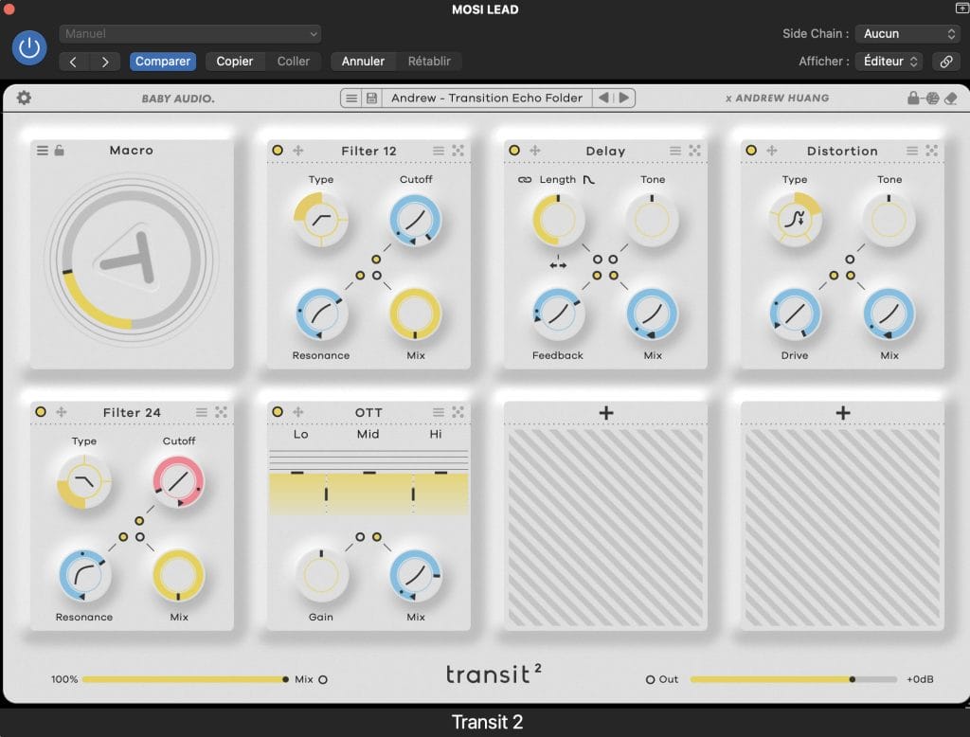Click the eraser icon at top right
Image resolution: width=970 pixels, height=737 pixels.
point(951,98)
